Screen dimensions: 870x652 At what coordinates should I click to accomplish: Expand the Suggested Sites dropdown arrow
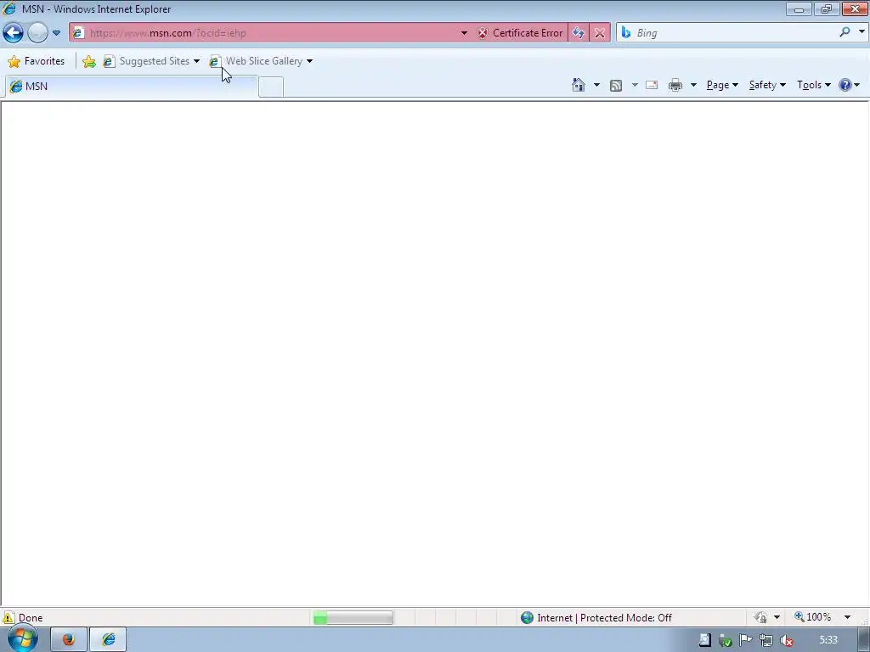pyautogui.click(x=196, y=61)
